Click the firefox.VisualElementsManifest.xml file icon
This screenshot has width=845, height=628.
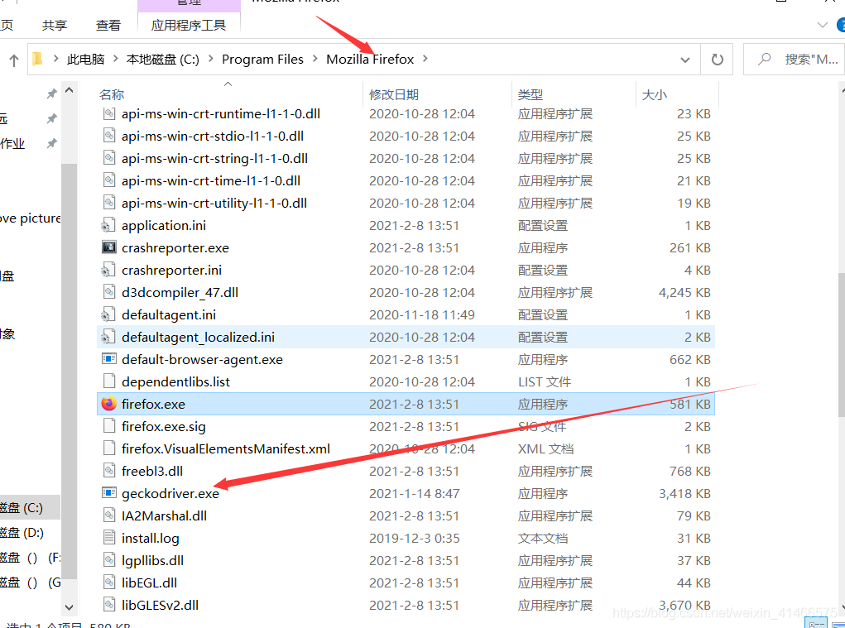point(109,448)
